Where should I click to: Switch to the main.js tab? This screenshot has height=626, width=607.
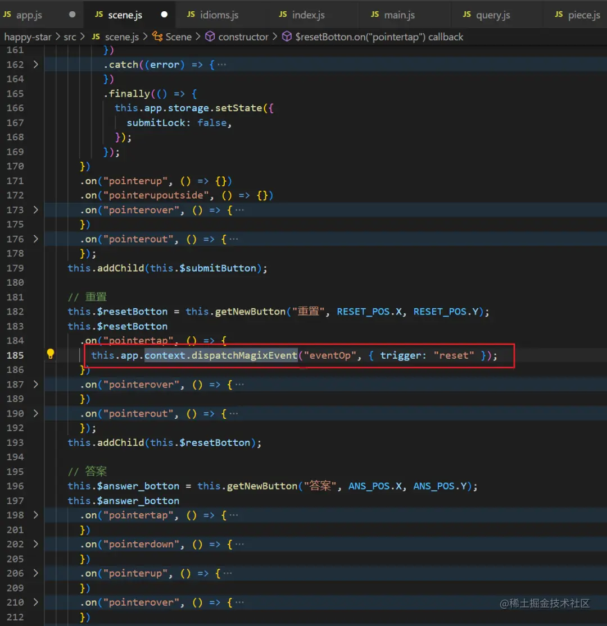399,15
